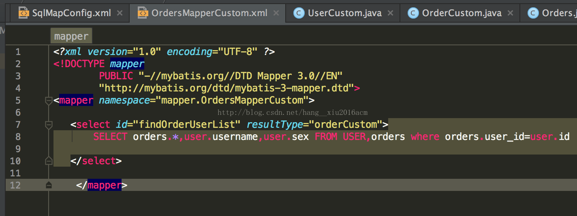The height and width of the screenshot is (216, 577).
Task: Click the class icon on UserCustom.java tab
Action: click(x=299, y=13)
